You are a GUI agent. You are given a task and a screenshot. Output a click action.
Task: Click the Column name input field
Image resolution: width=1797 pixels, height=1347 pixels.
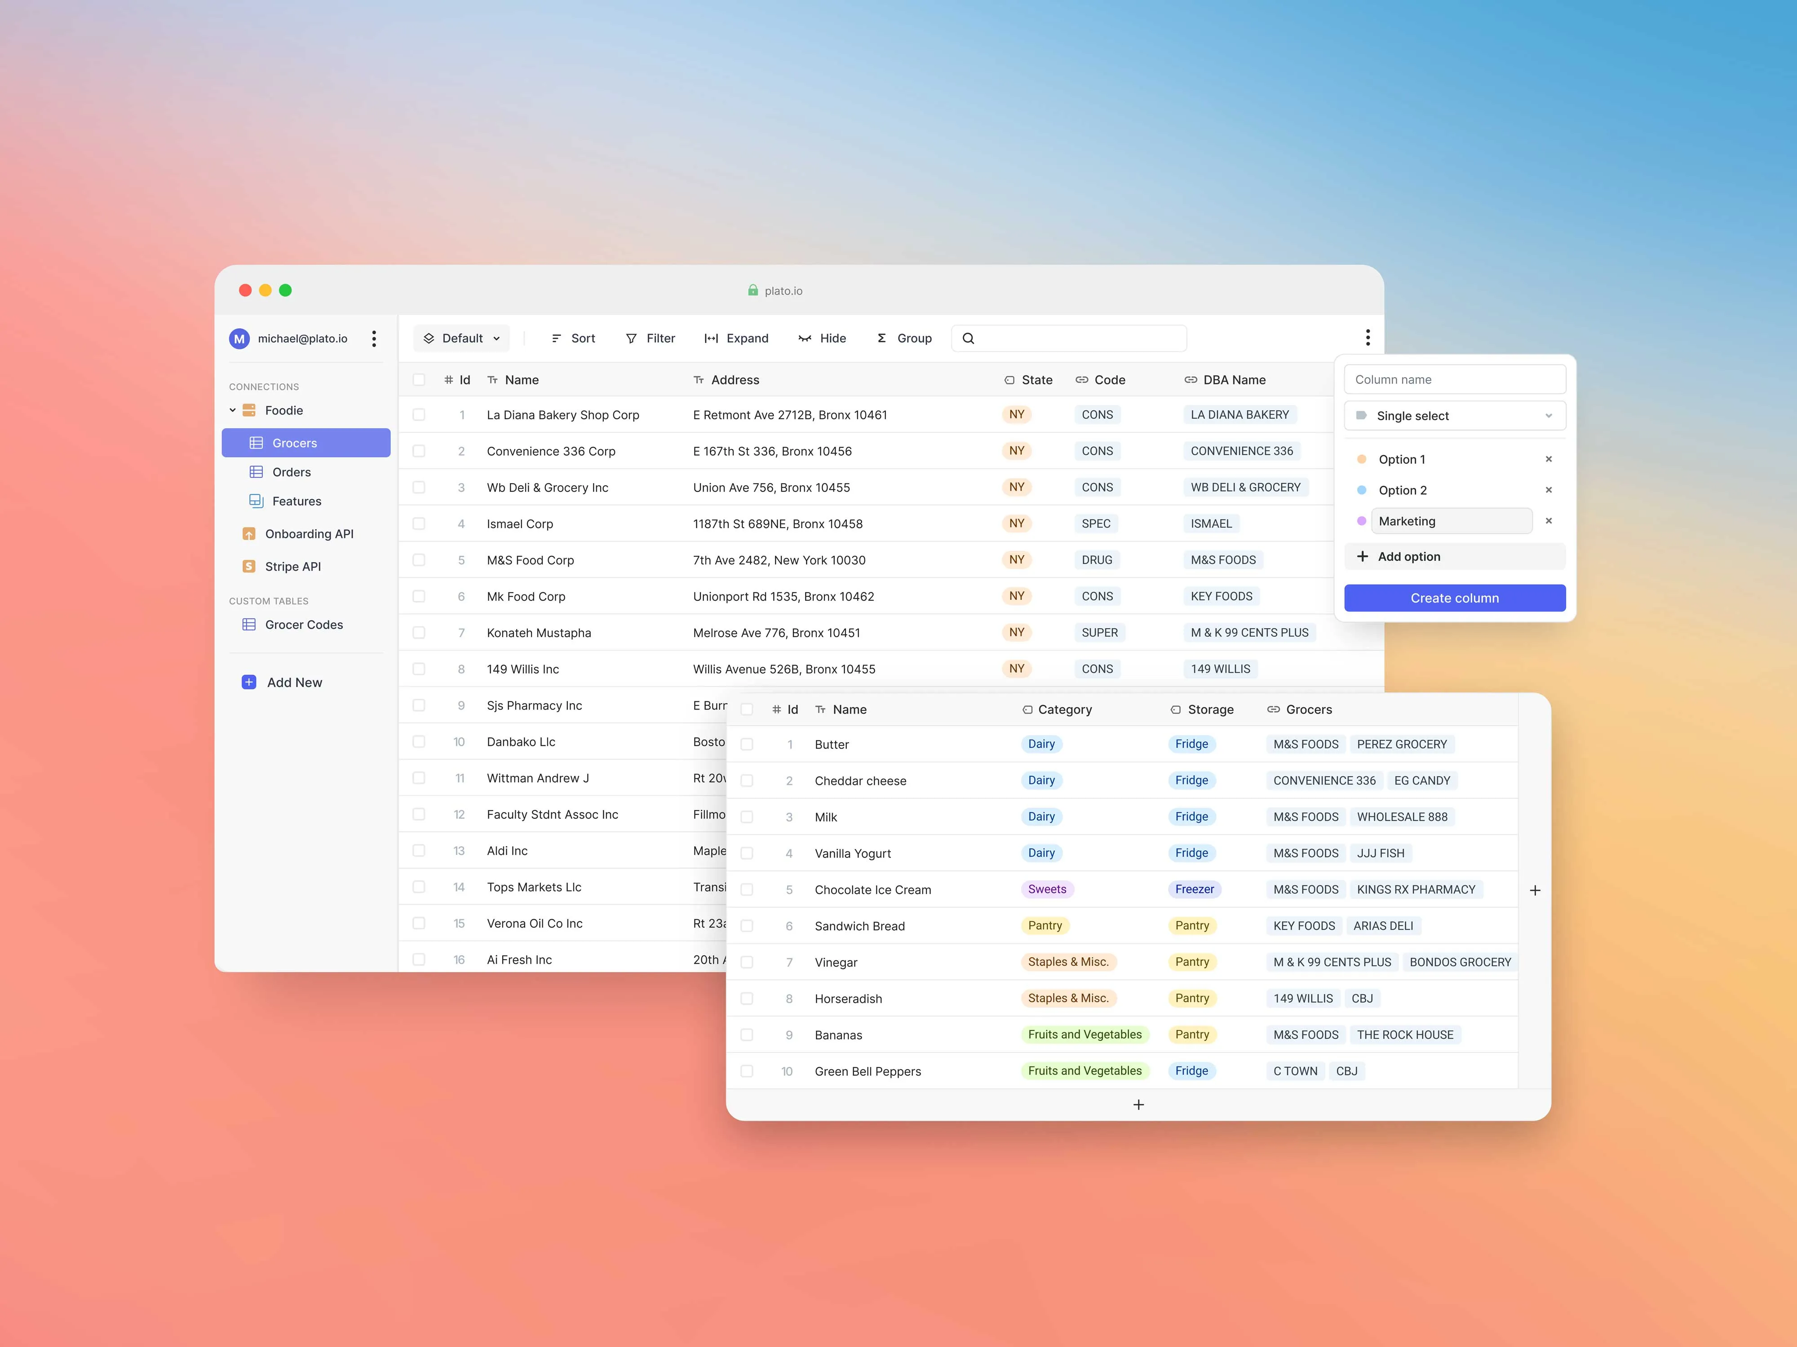click(x=1454, y=380)
